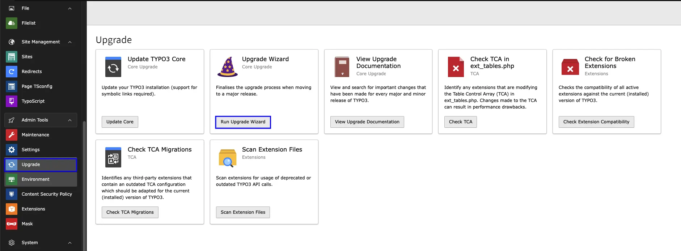Click the View Upgrade Documentation button
The height and width of the screenshot is (251, 681).
367,122
